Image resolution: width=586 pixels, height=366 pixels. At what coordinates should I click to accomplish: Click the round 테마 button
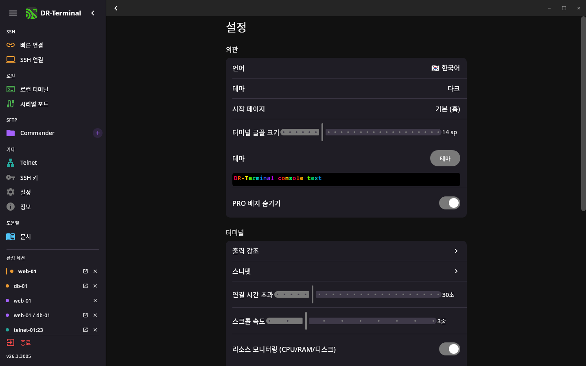click(445, 158)
